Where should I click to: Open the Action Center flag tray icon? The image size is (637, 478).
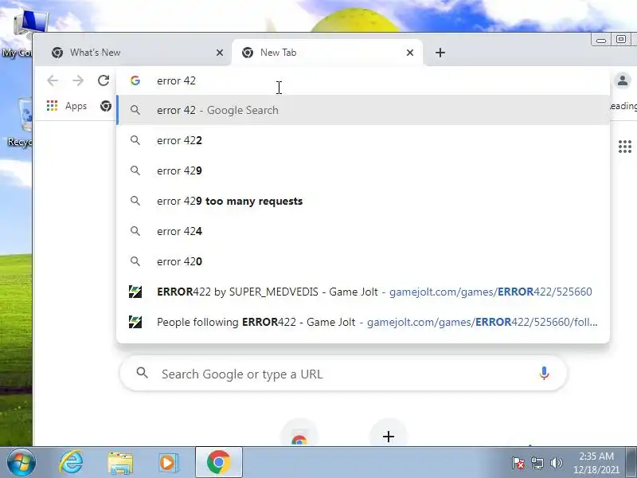(x=518, y=463)
